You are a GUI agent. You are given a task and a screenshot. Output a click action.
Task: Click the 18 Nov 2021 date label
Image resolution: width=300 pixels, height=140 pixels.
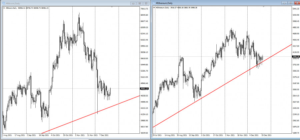[x=242, y=135]
